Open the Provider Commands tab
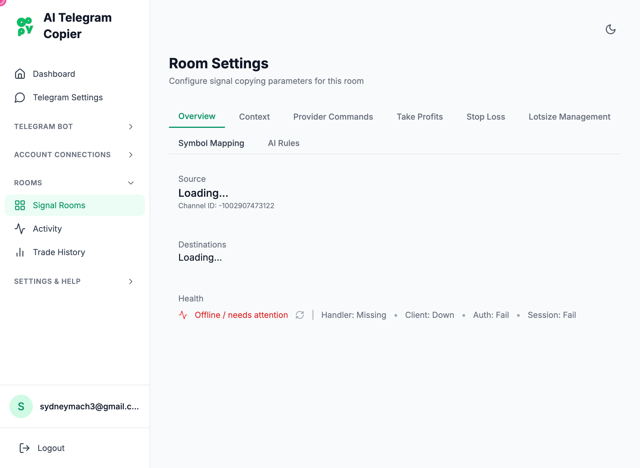Image resolution: width=640 pixels, height=468 pixels. 333,117
